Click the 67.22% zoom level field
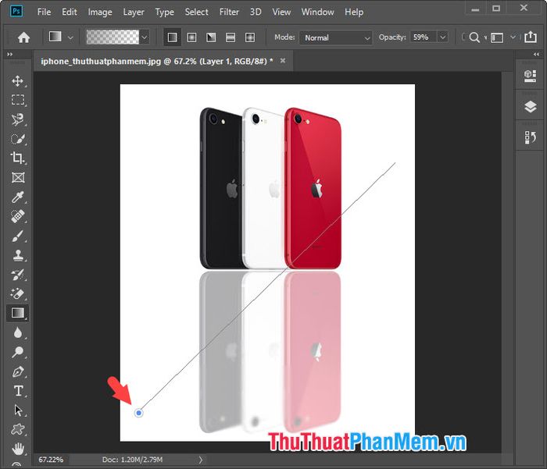547x469 pixels. coord(51,460)
